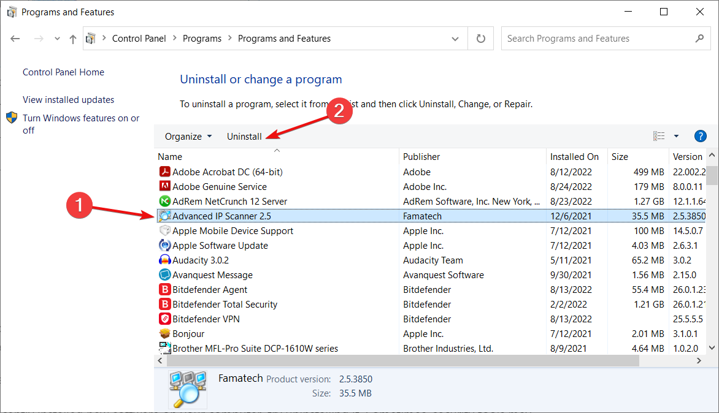Open the Help question mark button
Screen dimensions: 719x413
click(x=700, y=136)
